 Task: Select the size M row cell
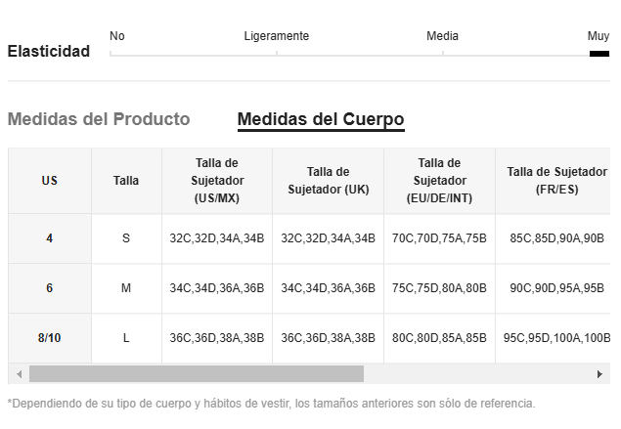coord(126,288)
